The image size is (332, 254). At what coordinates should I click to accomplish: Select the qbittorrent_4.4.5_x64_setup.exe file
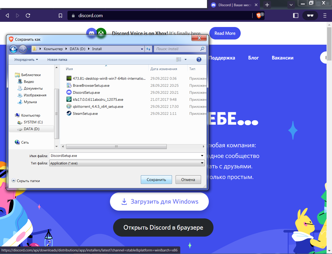[x=95, y=106]
